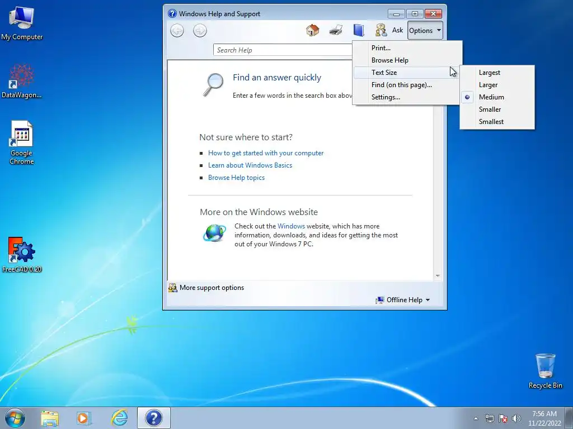The height and width of the screenshot is (429, 573).
Task: Open Learn about Windows Basics link
Action: tap(250, 165)
